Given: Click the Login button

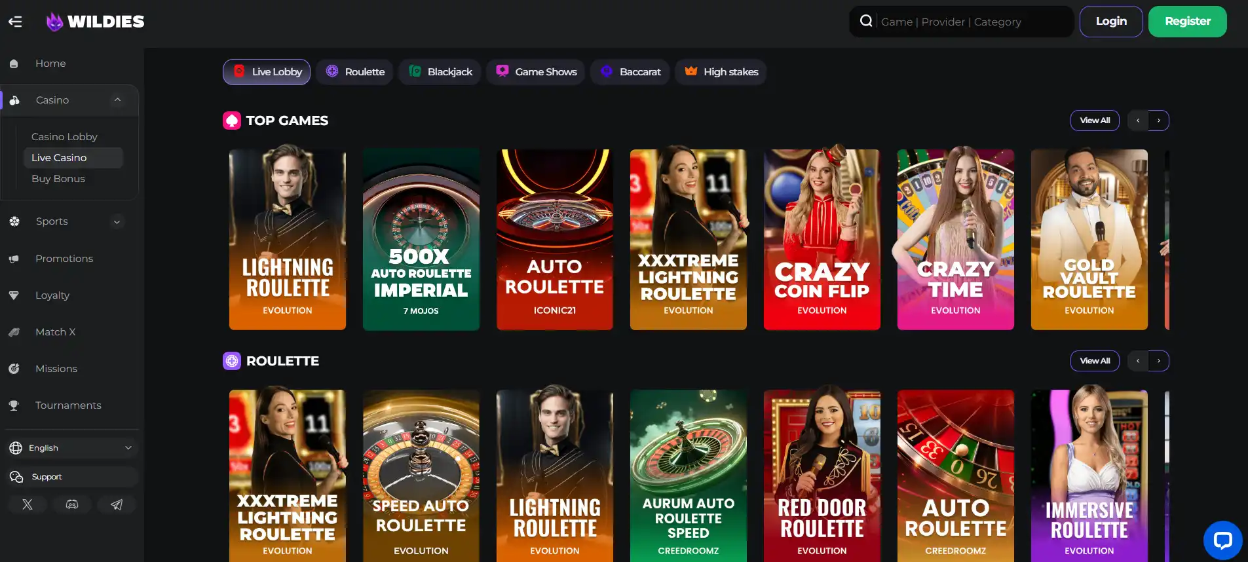Looking at the screenshot, I should click(x=1111, y=22).
